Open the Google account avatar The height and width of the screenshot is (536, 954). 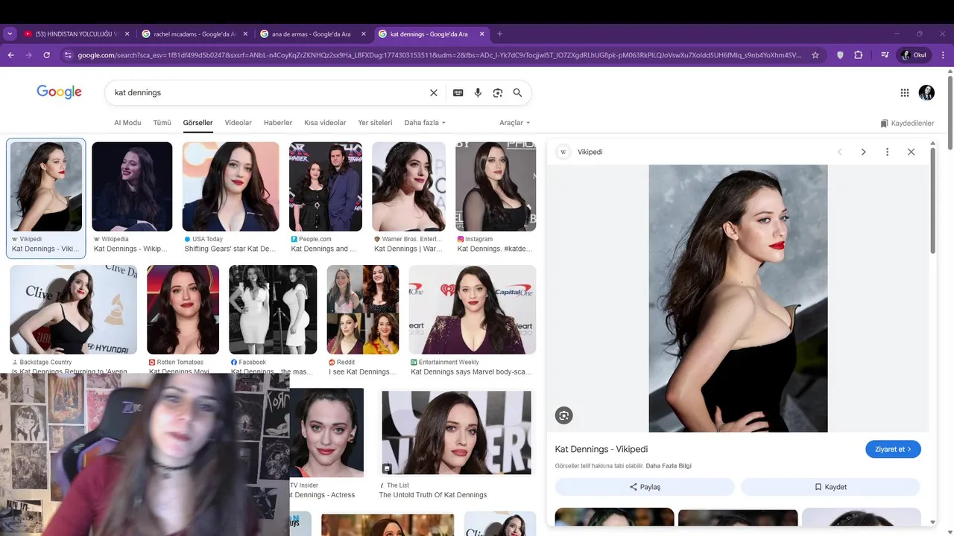926,93
